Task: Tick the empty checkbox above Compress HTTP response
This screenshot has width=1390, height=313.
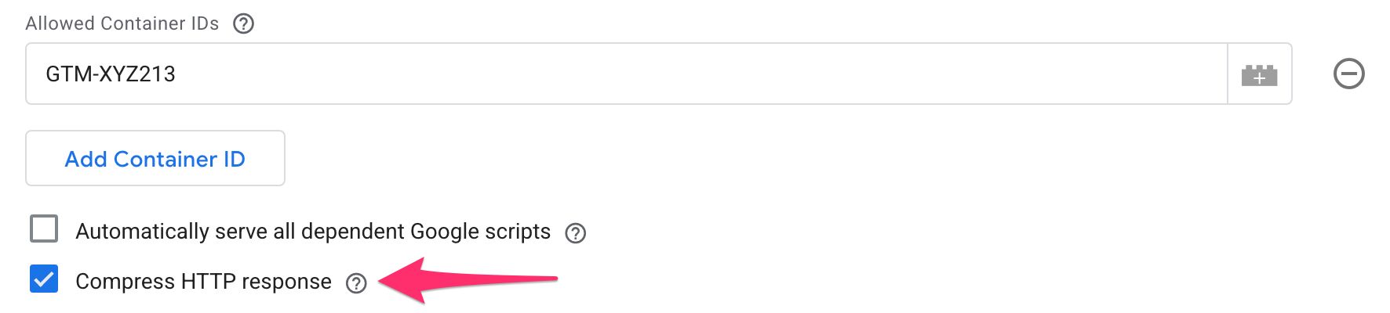Action: 44,230
